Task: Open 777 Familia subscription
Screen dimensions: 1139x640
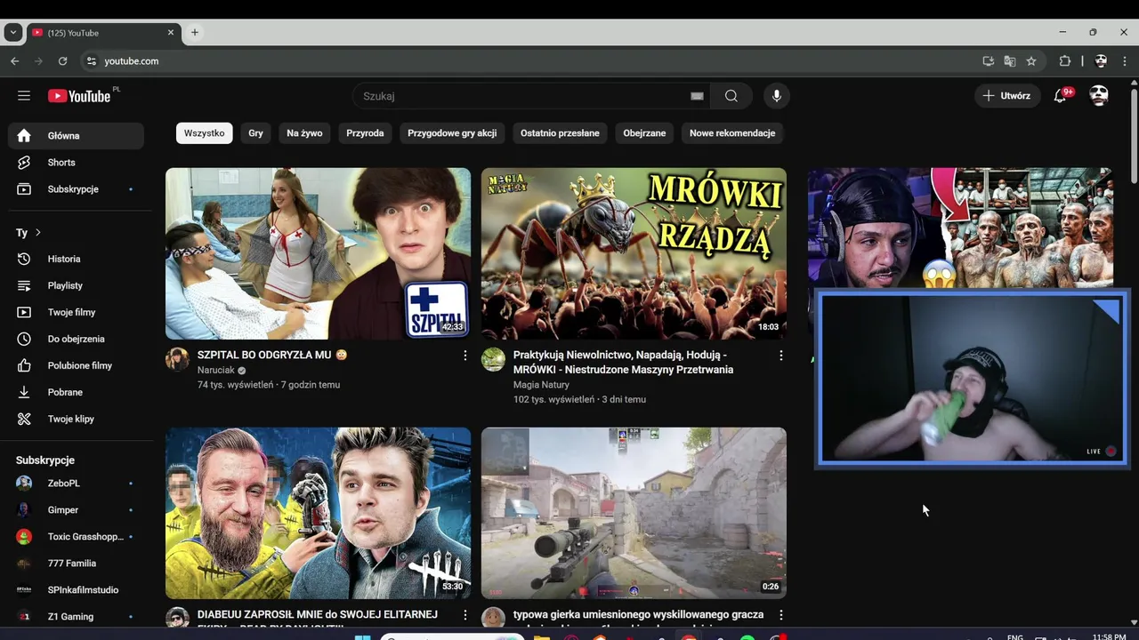Action: 76,564
